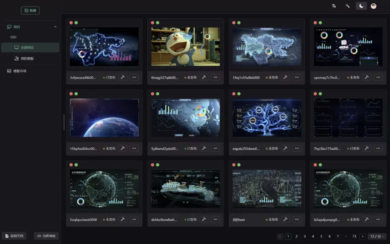Viewport: 390px width, 244px height.
Task: Open 我的模板 in the sidebar
Action: tap(27, 58)
